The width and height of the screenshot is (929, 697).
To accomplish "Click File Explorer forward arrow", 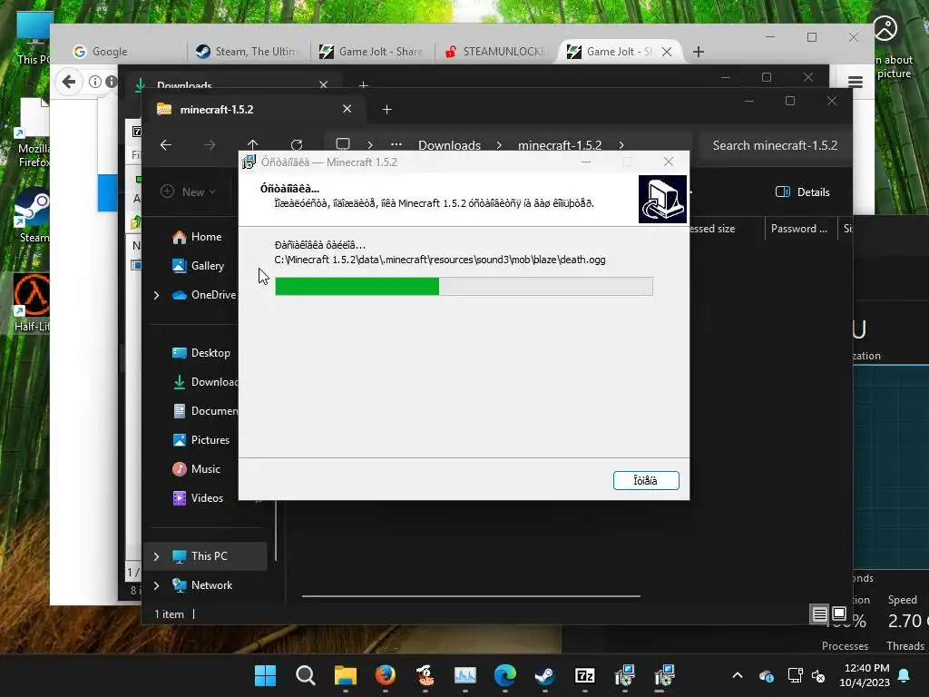I will point(210,144).
